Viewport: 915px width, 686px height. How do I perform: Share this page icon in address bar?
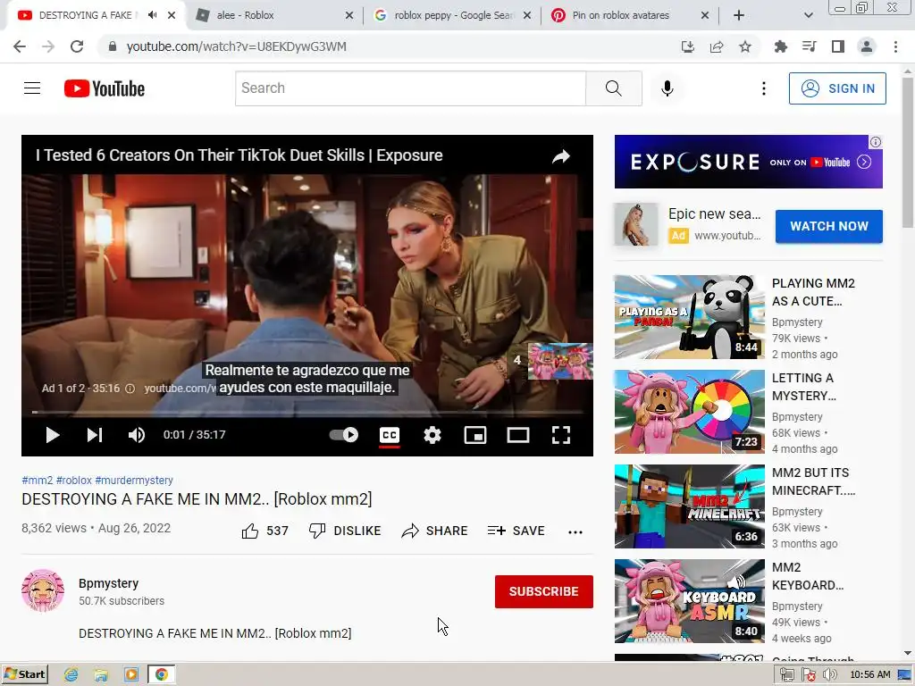(x=717, y=46)
